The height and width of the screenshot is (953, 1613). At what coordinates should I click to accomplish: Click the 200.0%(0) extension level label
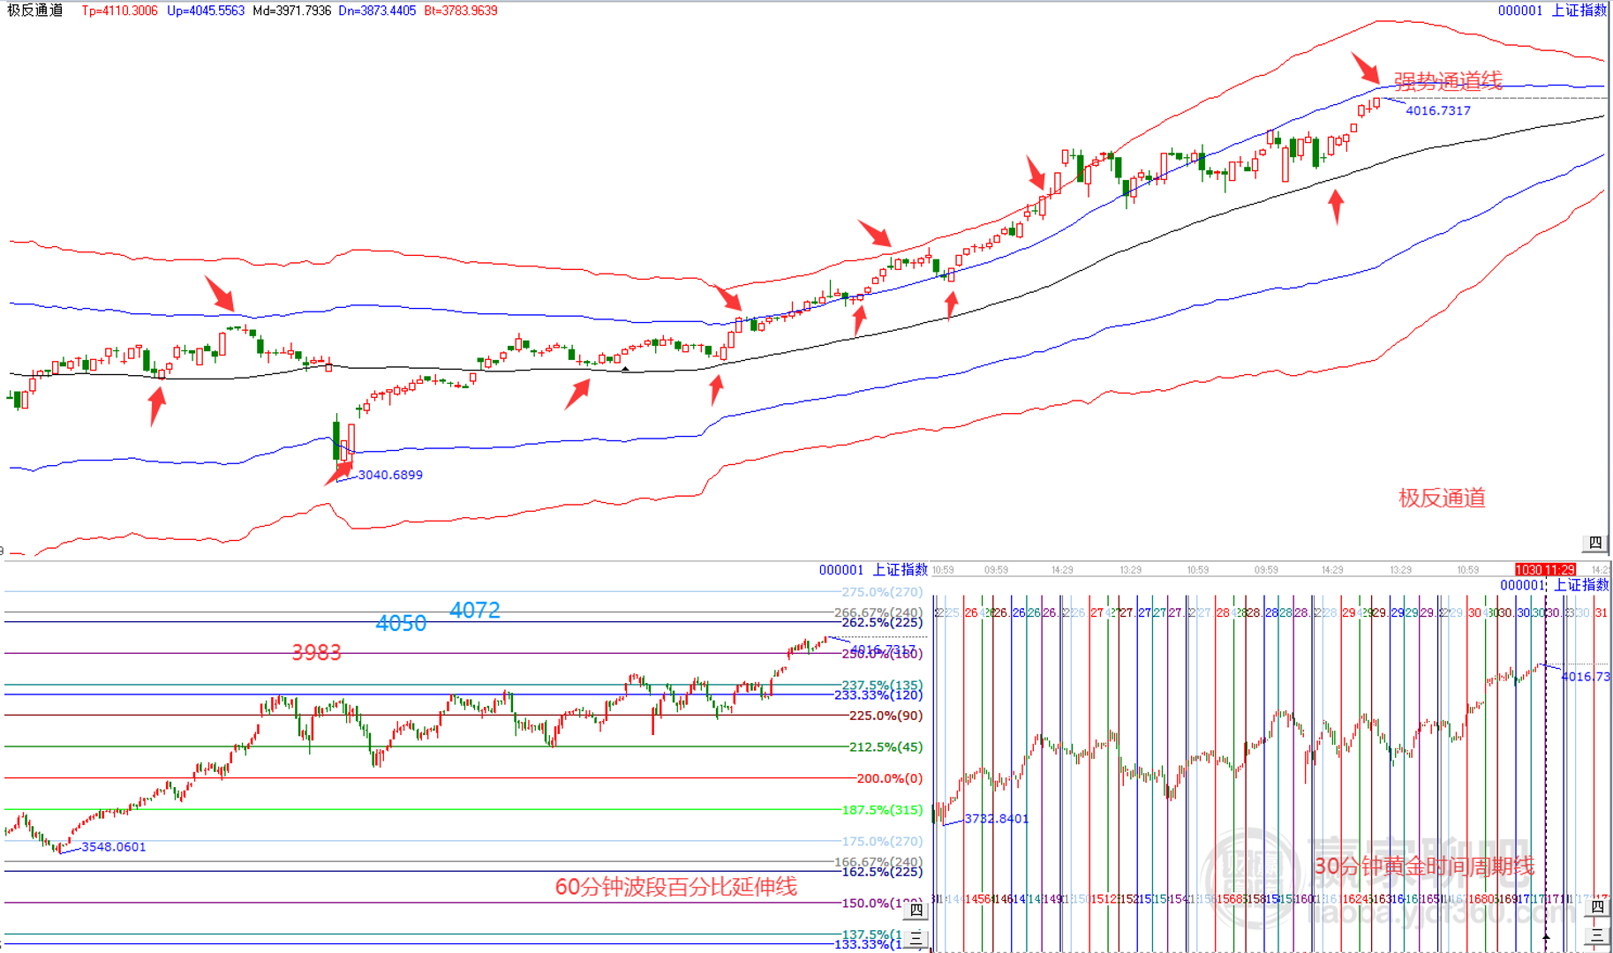click(x=889, y=778)
